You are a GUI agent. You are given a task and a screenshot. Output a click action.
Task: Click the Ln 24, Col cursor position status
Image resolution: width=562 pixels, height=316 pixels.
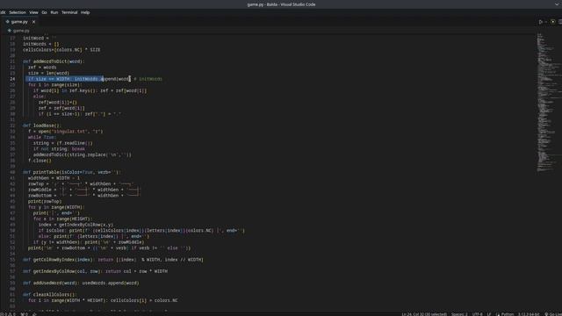coord(424,314)
